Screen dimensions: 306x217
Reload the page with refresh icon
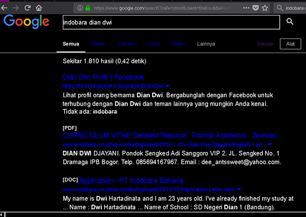click(x=27, y=8)
